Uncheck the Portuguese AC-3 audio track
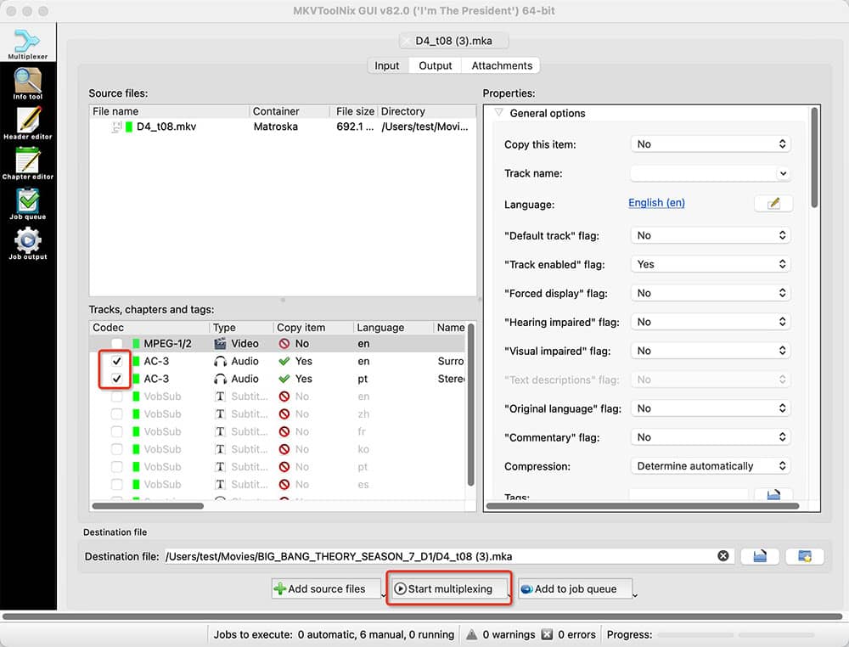The height and width of the screenshot is (647, 849). [x=117, y=379]
